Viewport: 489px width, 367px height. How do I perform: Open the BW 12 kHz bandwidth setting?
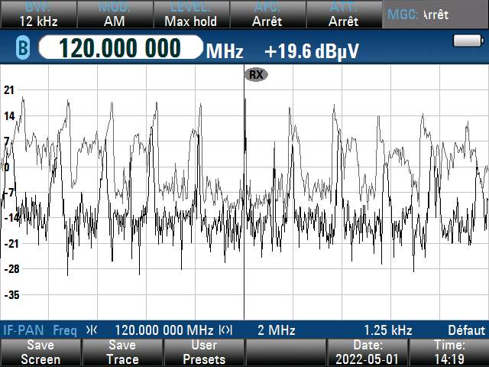[x=37, y=15]
